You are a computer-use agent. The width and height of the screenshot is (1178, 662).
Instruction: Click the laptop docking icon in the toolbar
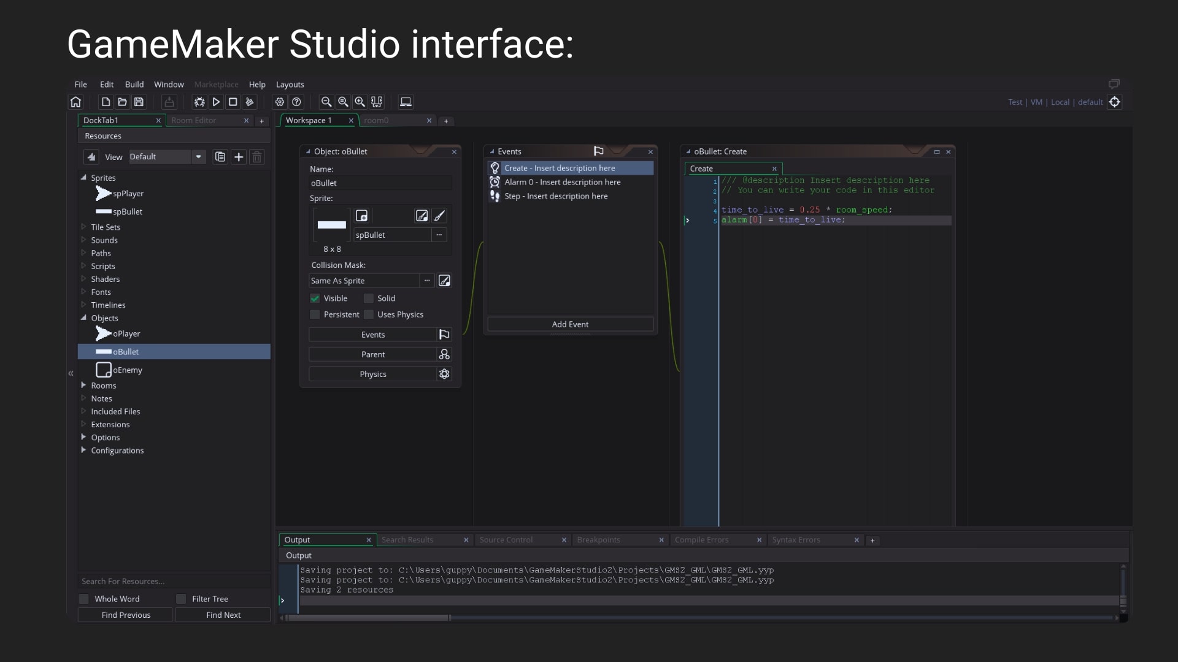tap(406, 102)
